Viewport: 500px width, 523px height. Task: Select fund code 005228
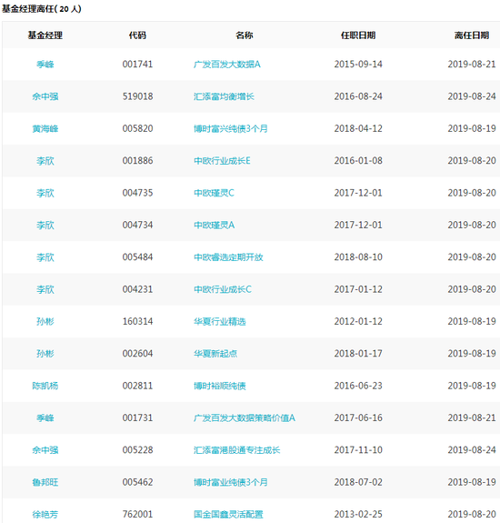(137, 450)
